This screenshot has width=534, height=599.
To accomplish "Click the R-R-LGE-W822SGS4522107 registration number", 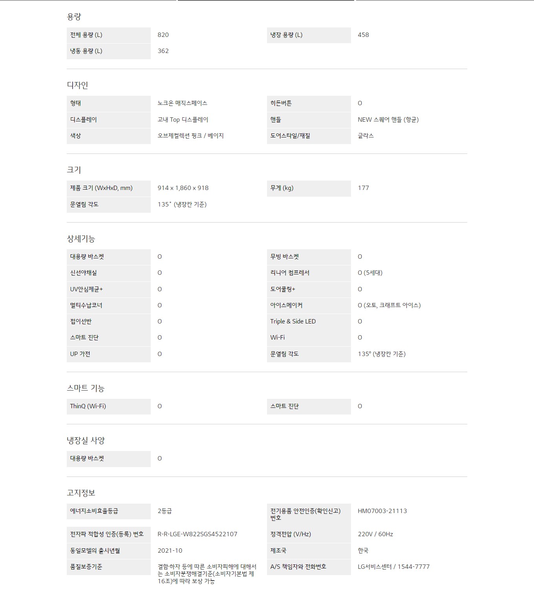I will tap(197, 534).
